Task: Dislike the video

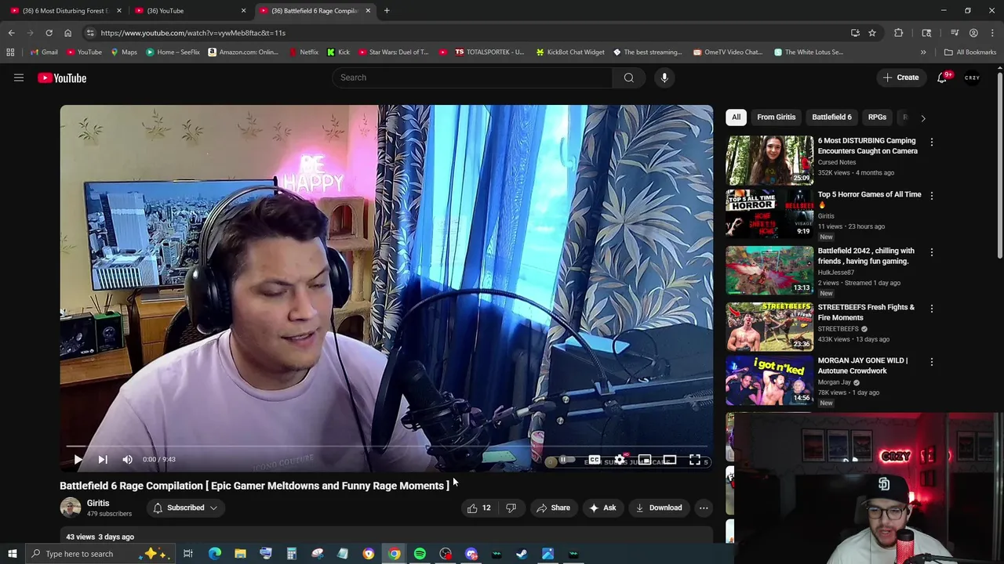Action: point(511,508)
